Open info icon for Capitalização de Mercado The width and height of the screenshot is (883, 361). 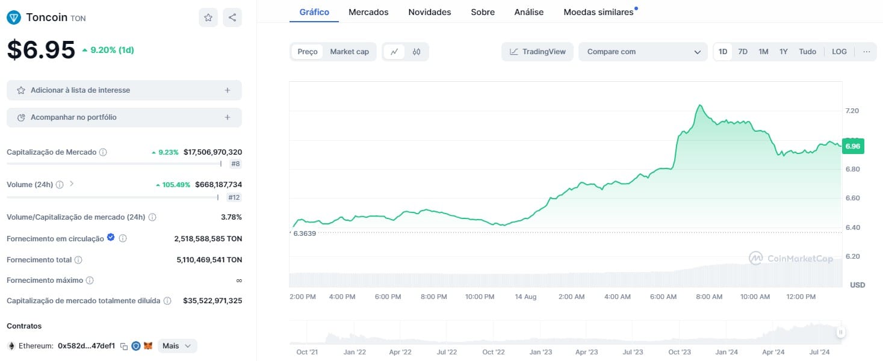103,152
